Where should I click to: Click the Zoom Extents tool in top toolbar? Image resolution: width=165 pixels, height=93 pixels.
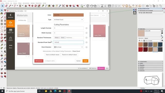click(63, 6)
